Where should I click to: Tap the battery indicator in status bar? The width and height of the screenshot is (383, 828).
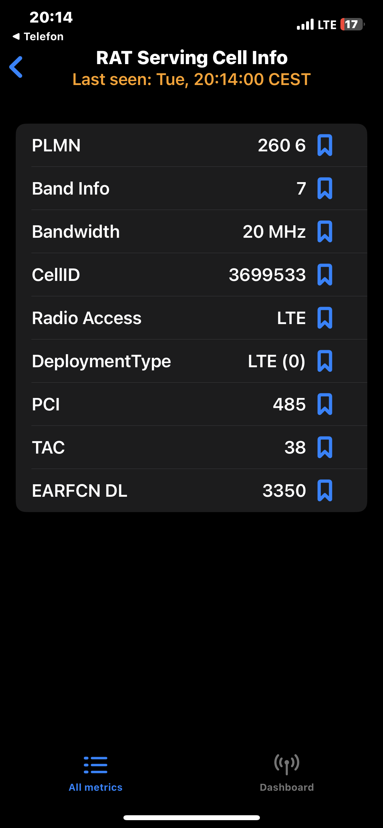point(352,24)
